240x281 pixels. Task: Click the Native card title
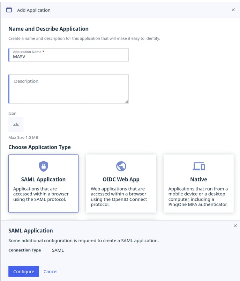click(198, 179)
